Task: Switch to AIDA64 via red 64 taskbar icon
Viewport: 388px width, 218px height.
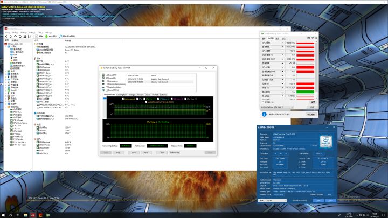Action: click(x=33, y=215)
